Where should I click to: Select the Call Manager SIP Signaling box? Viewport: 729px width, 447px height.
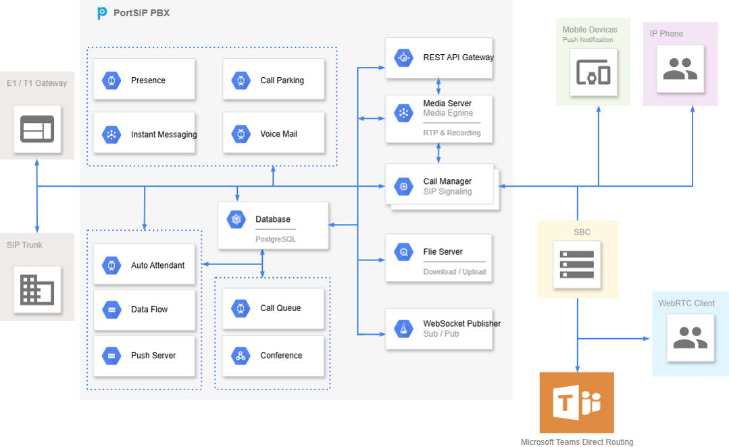tap(438, 185)
